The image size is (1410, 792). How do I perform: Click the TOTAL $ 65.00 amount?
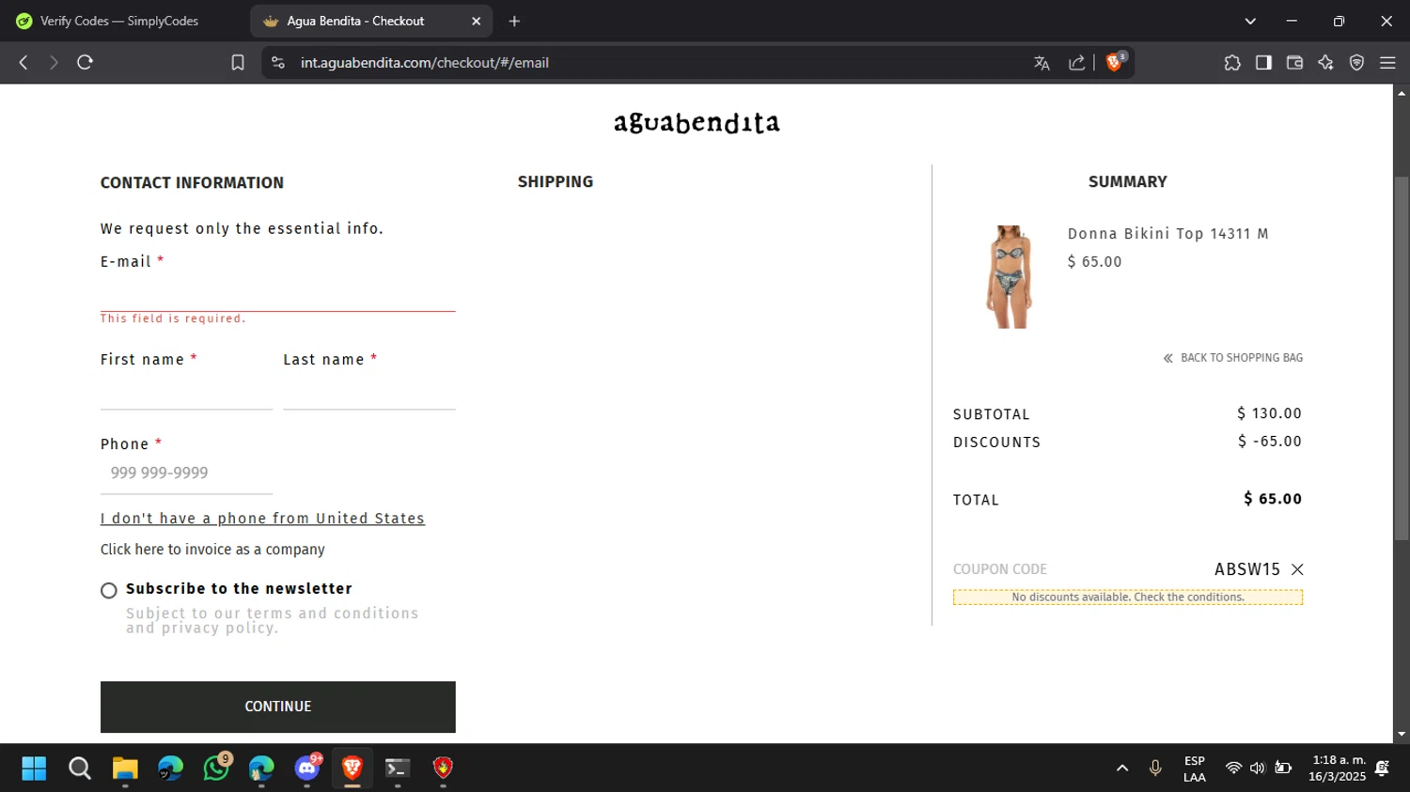point(1273,499)
